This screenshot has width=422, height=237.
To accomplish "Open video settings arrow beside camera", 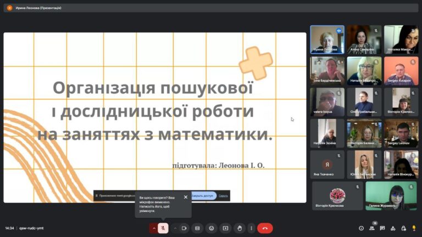I will point(175,228).
